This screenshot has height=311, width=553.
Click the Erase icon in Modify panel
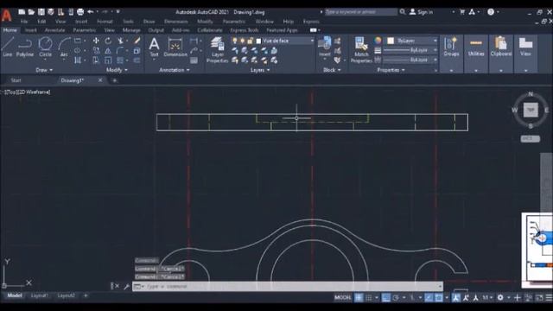point(137,41)
